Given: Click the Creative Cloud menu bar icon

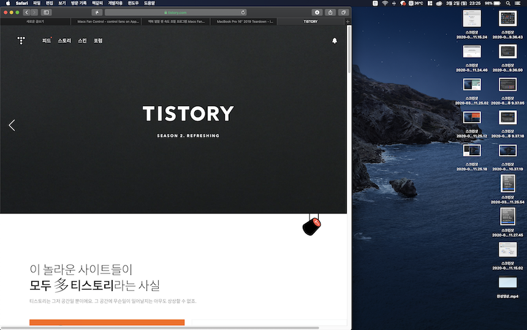Looking at the screenshot, I should [439, 3].
